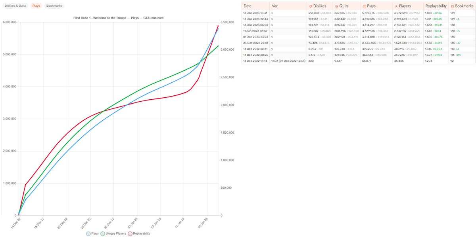Select the 23 Dec 2022 22:41 date cell

point(255,42)
